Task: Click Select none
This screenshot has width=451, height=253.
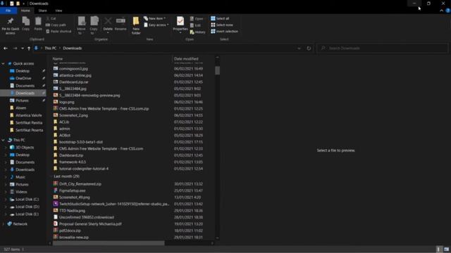Action: 222,25
